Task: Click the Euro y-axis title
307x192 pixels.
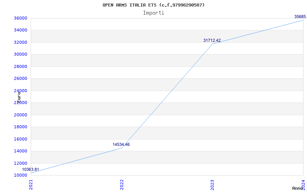Action: 19,97
